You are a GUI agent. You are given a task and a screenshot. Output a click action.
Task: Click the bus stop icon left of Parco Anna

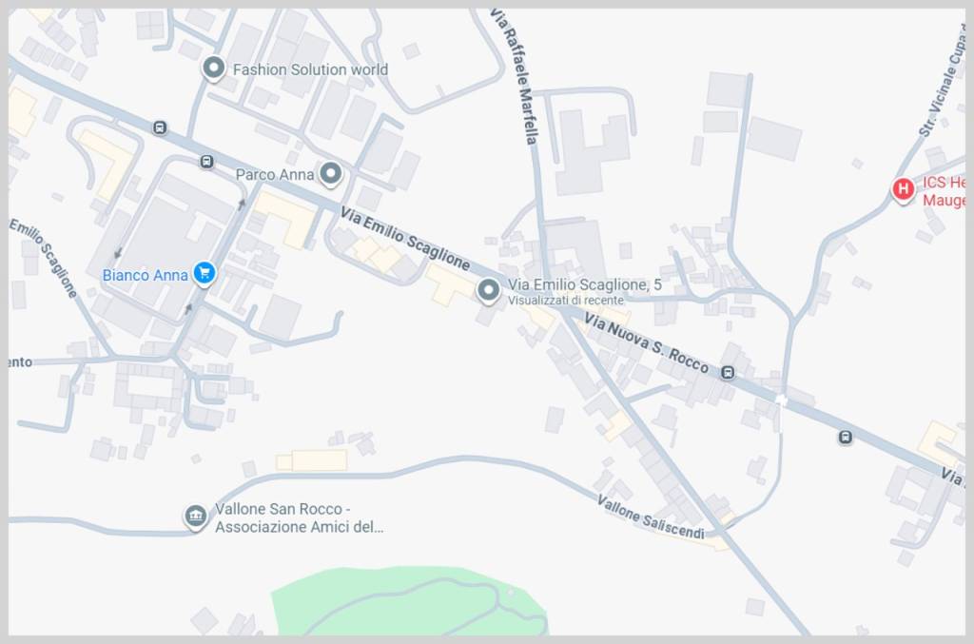point(206,162)
